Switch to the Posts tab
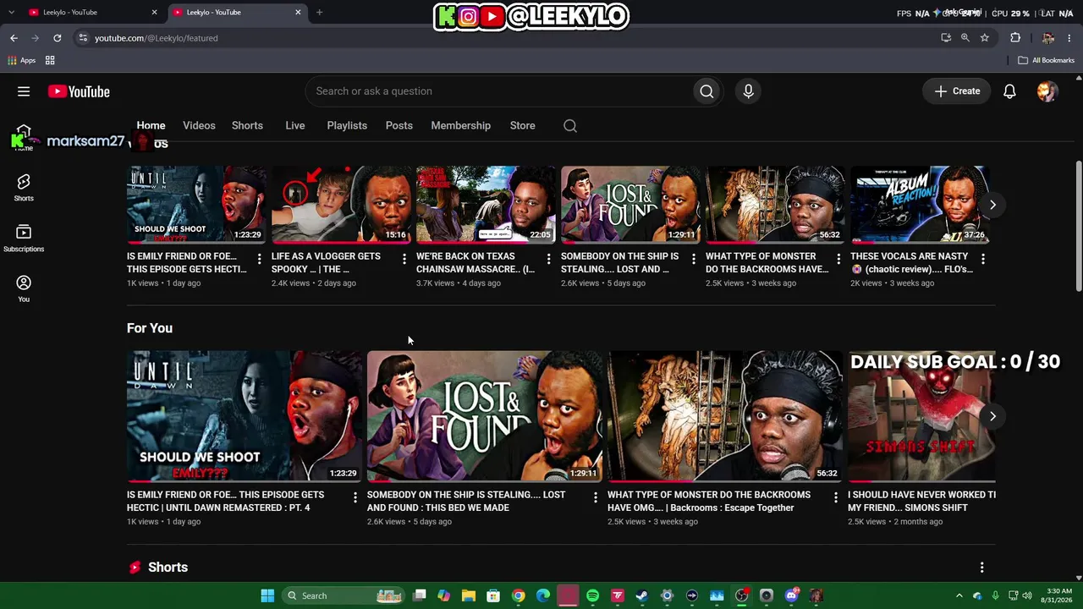Image resolution: width=1083 pixels, height=609 pixels. click(x=399, y=126)
